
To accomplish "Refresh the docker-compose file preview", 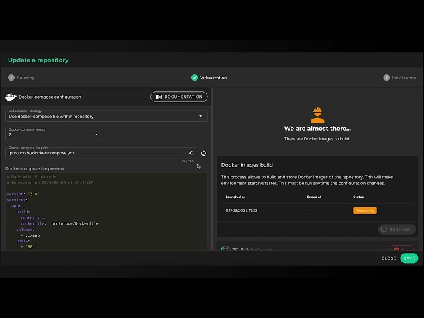I will pyautogui.click(x=203, y=153).
